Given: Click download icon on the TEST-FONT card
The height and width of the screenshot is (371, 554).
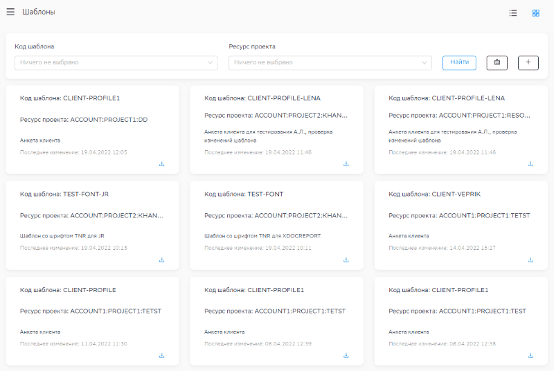Looking at the screenshot, I should coord(346,260).
